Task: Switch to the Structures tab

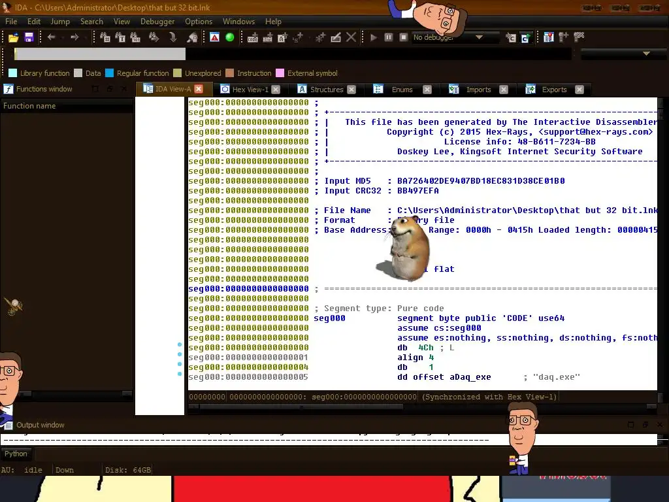Action: pos(327,89)
